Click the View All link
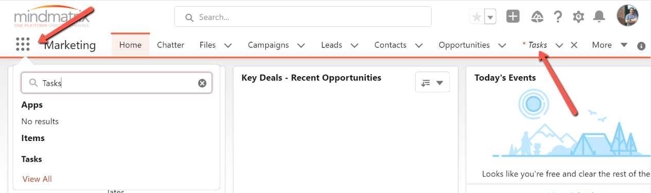 37,179
